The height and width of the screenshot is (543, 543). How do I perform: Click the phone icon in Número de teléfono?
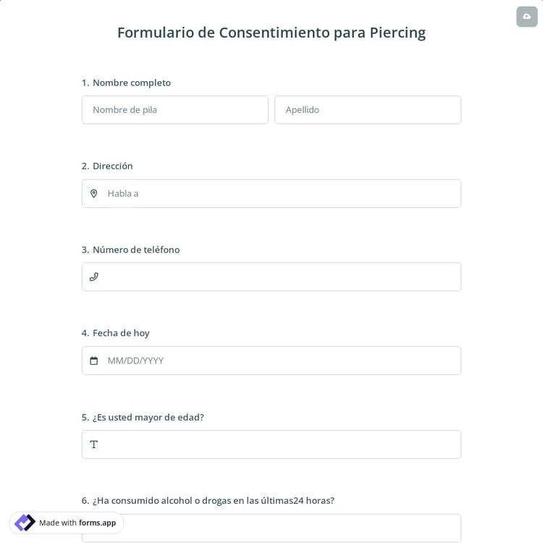point(93,277)
